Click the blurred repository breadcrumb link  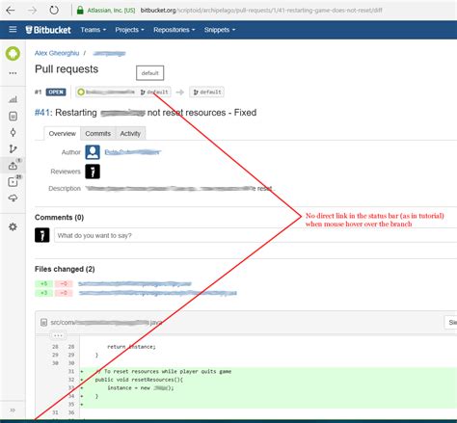tap(109, 54)
